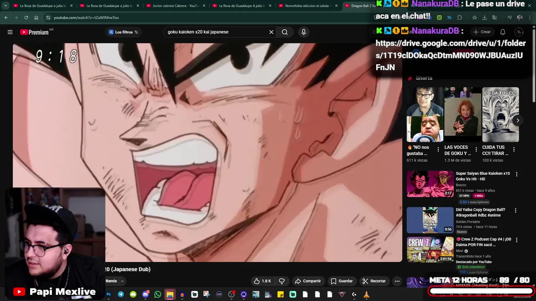Expand Remix dropdown arrow

(122, 281)
